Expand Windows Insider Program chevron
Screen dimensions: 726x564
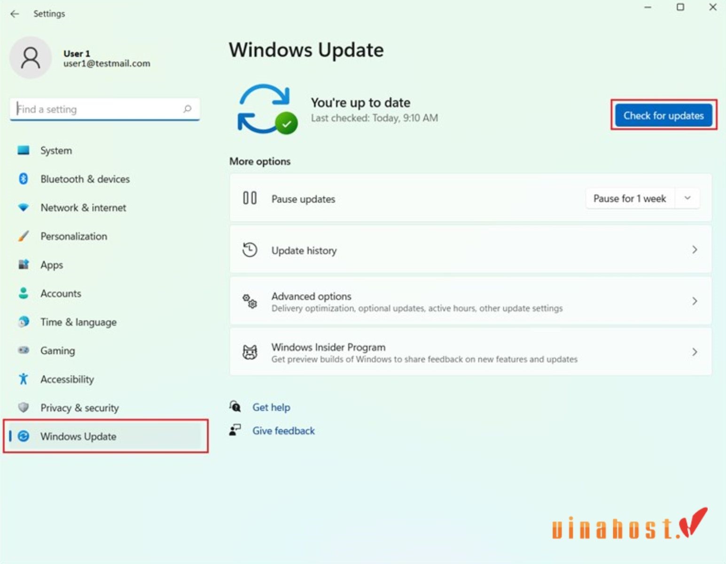[x=695, y=352]
